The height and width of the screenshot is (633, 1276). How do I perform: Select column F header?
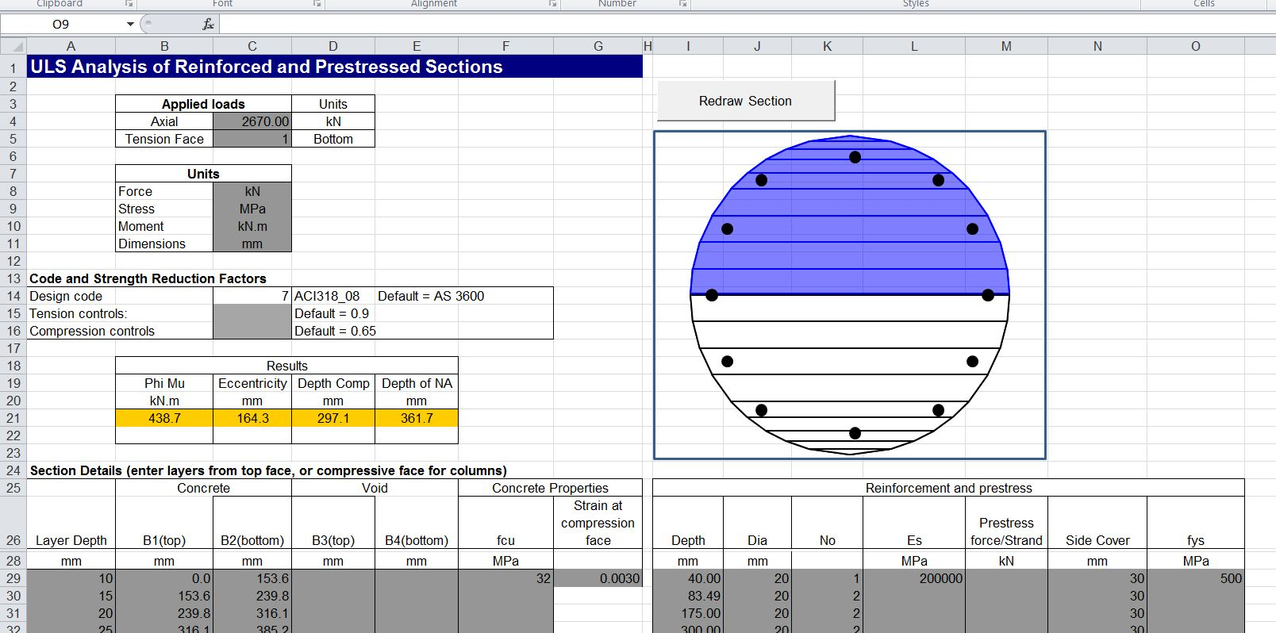505,46
